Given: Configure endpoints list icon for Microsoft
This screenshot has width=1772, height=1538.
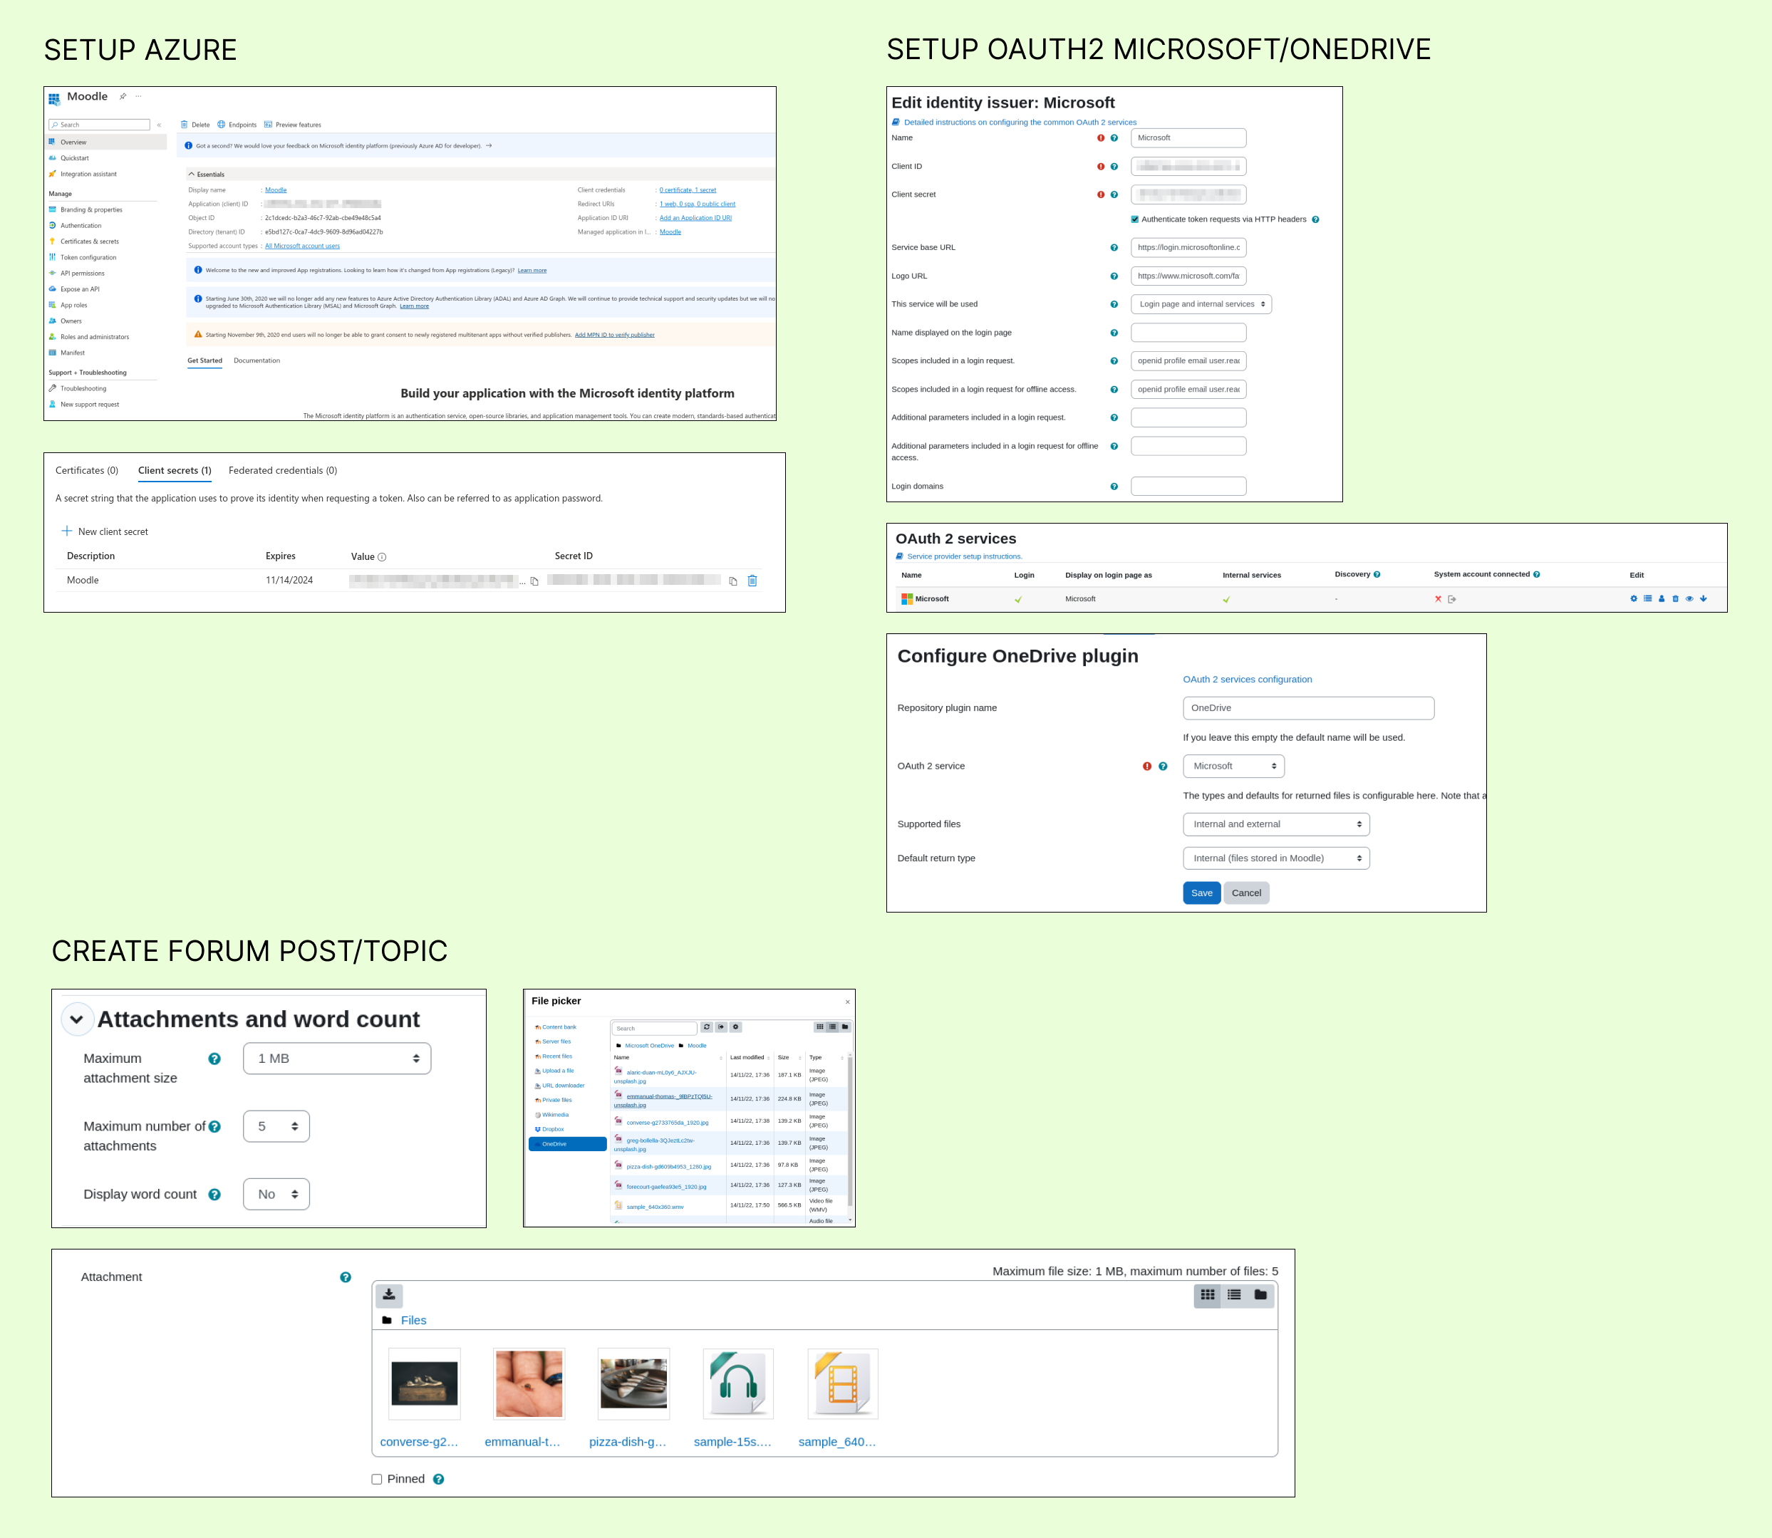Looking at the screenshot, I should tap(1647, 599).
